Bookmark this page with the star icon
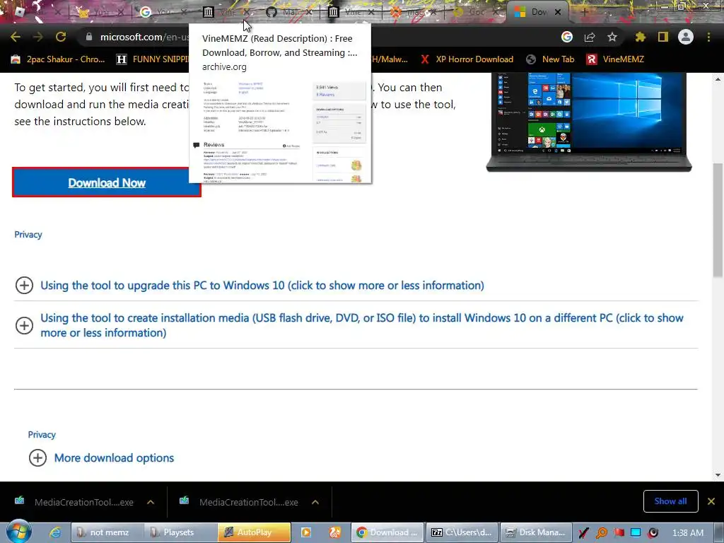The image size is (724, 543). click(612, 37)
